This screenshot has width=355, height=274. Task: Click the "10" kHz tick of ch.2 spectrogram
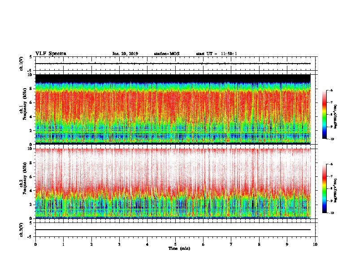click(30, 149)
